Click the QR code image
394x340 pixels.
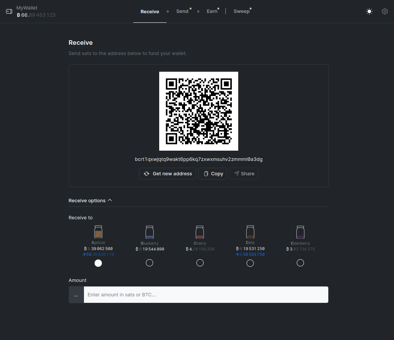(199, 111)
